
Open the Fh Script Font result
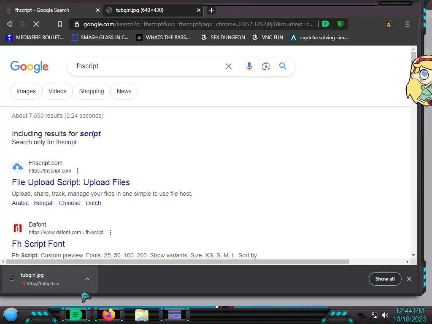click(38, 244)
